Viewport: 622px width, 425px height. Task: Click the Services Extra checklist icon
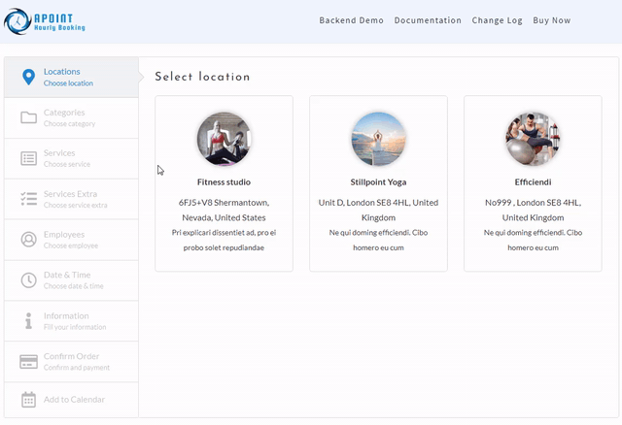pyautogui.click(x=28, y=199)
